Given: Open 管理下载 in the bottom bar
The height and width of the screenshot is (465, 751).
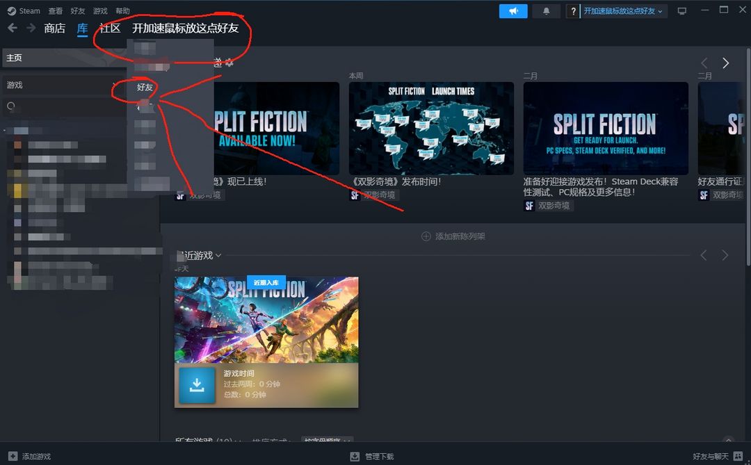Looking at the screenshot, I should coord(372,457).
